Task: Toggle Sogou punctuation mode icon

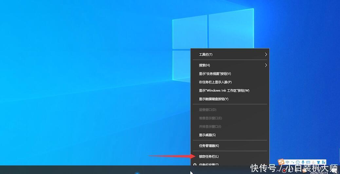Action: click(293, 162)
